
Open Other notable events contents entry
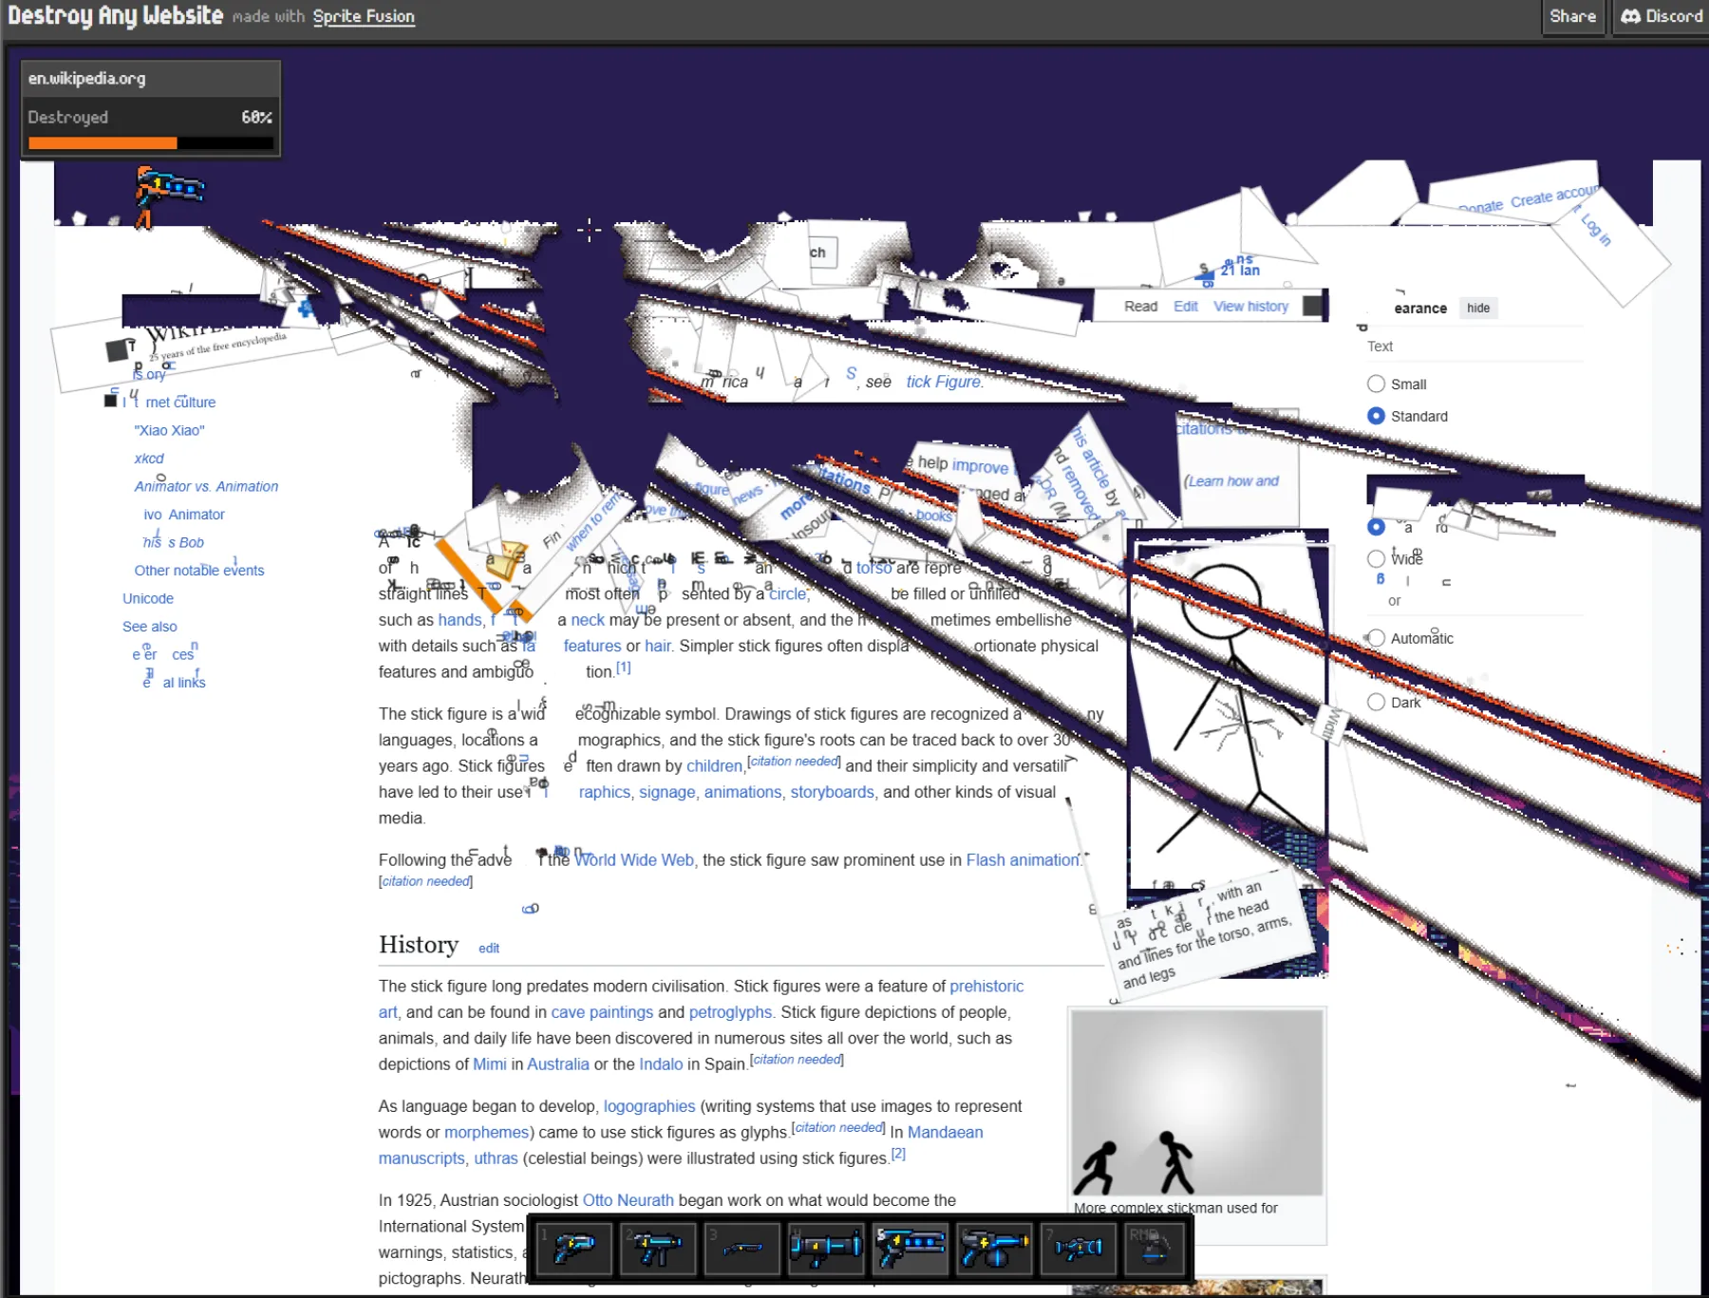click(x=199, y=570)
